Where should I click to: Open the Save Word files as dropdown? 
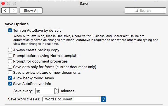pos(74,99)
